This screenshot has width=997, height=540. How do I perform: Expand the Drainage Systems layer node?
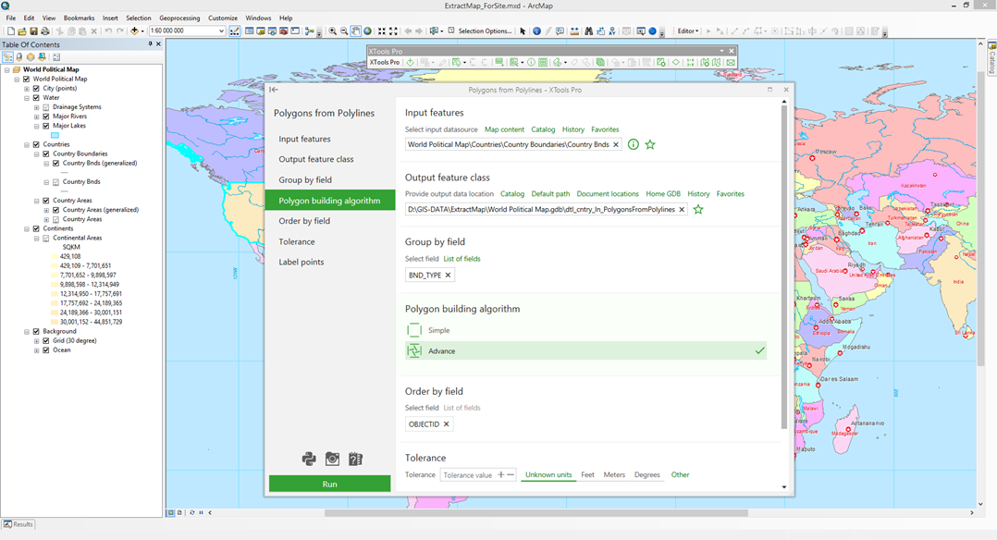(x=37, y=107)
